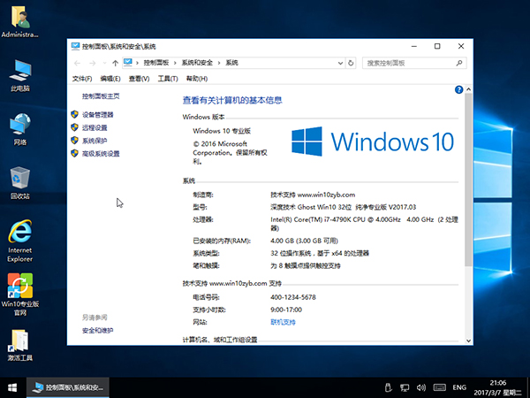Open the Administrator folder desktop icon
This screenshot has height=398, width=530.
pos(20,21)
